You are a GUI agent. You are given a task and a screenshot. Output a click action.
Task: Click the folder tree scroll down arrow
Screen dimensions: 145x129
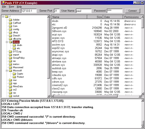point(48,96)
